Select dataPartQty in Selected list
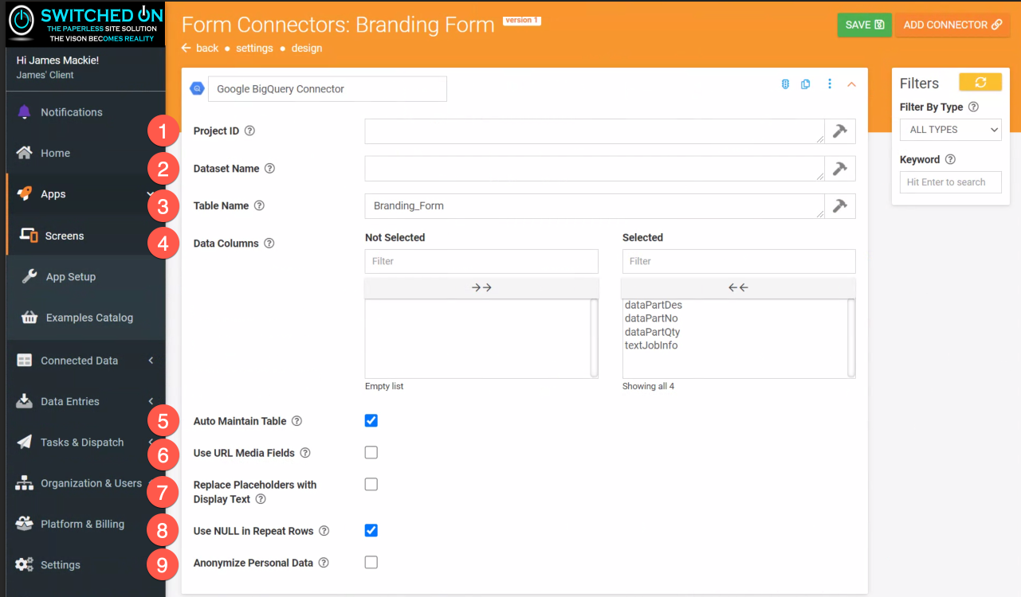 pyautogui.click(x=652, y=332)
